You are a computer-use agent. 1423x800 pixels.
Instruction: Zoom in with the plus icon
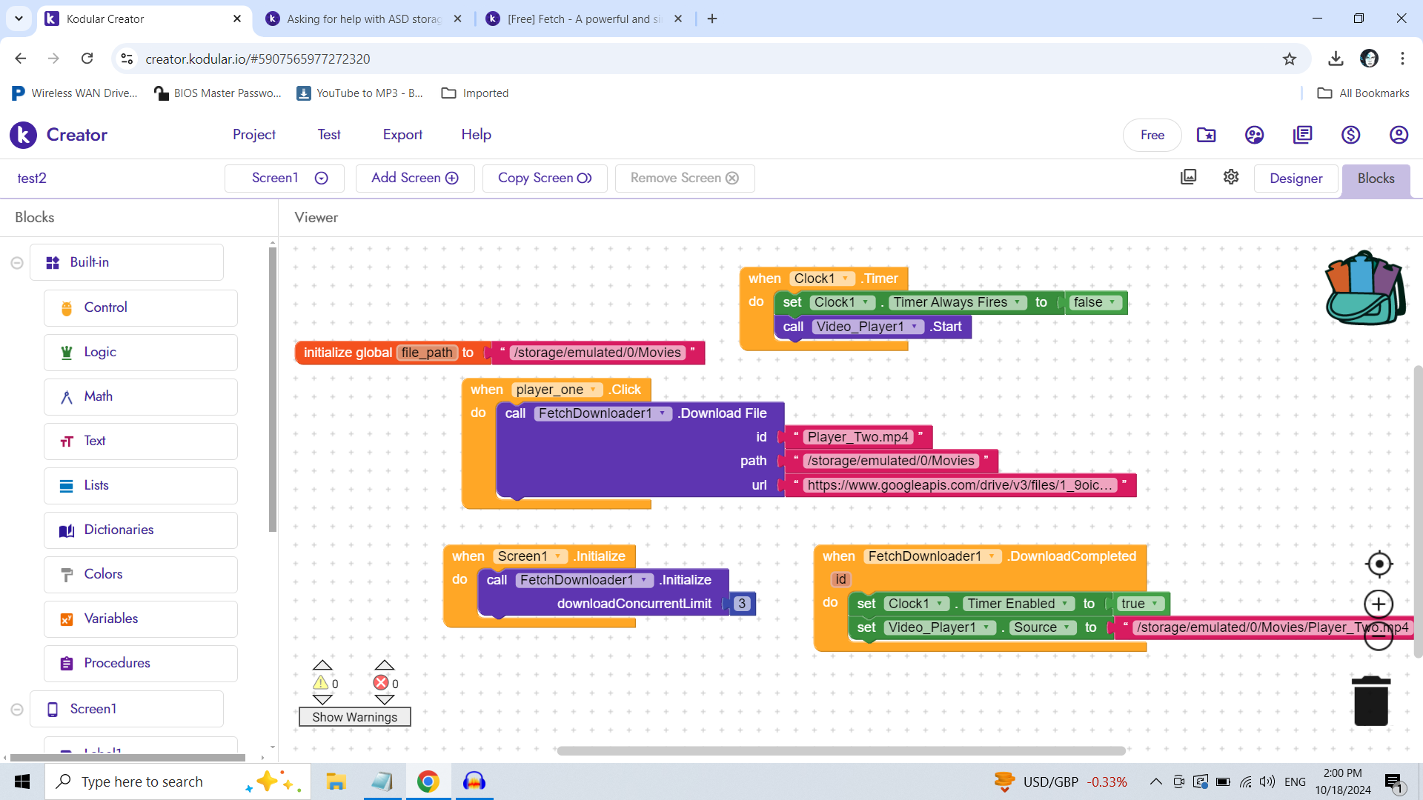pyautogui.click(x=1379, y=604)
